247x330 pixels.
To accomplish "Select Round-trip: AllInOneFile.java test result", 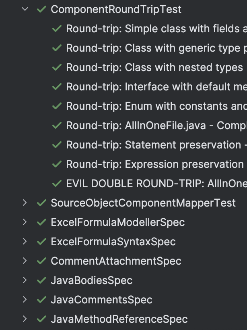I will 156,125.
